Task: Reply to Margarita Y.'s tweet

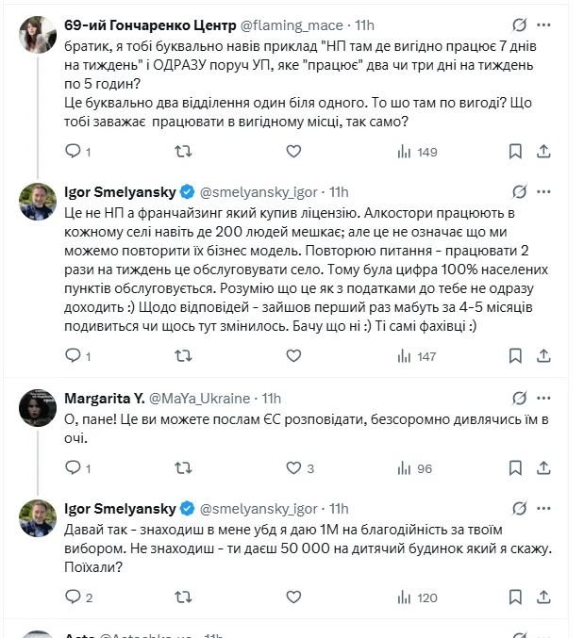Action: [74, 468]
